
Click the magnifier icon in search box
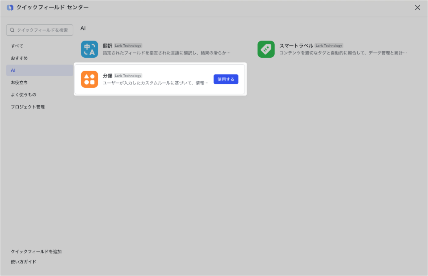click(x=12, y=30)
